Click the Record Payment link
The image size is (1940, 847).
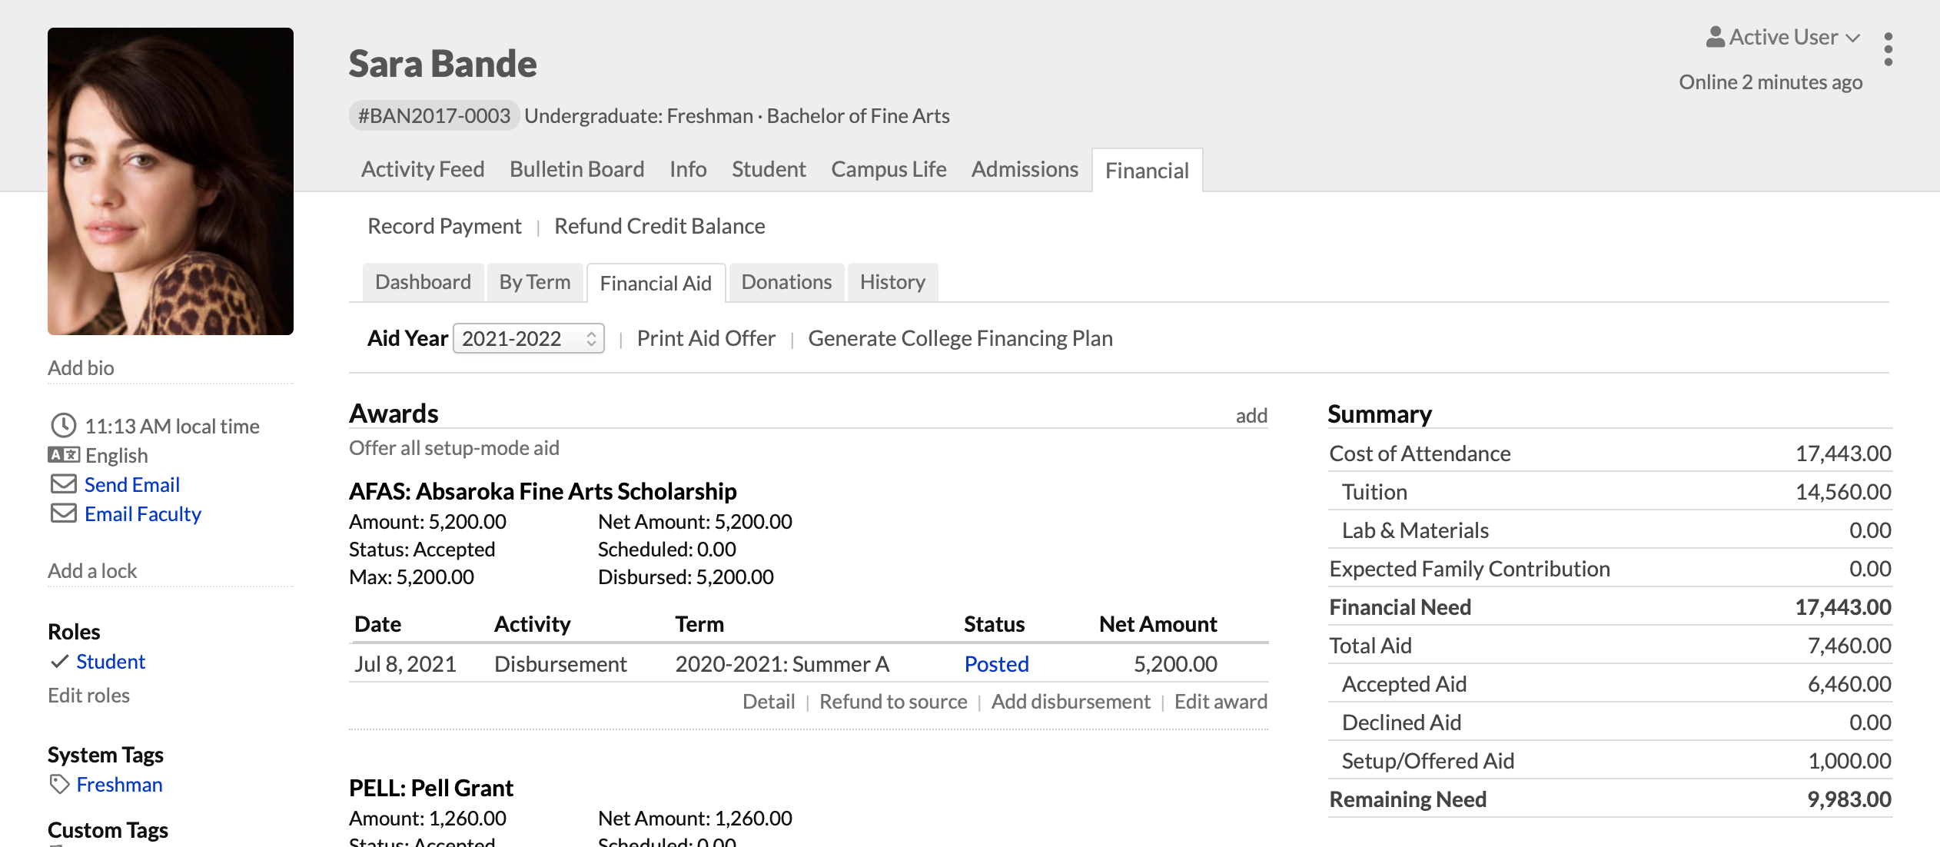(443, 226)
